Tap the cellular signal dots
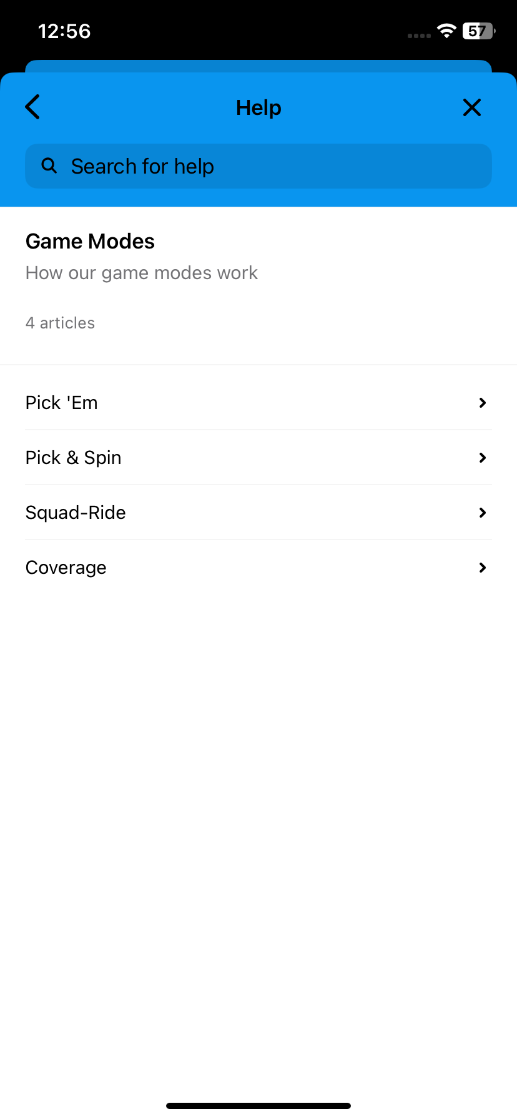 coord(419,36)
